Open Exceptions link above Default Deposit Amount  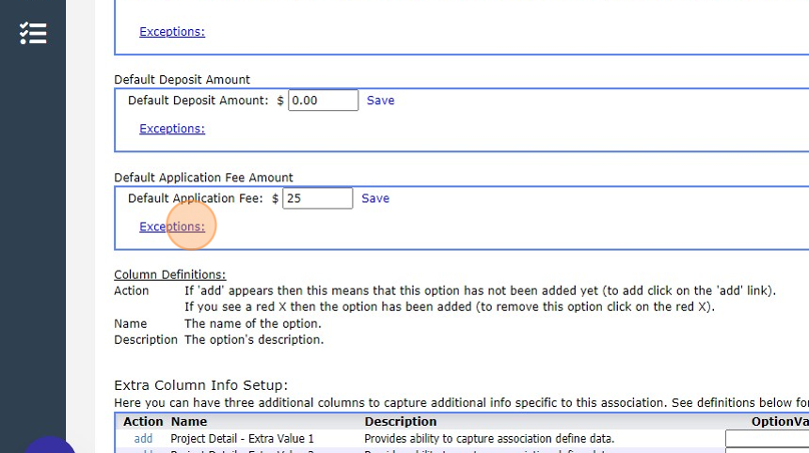[172, 31]
